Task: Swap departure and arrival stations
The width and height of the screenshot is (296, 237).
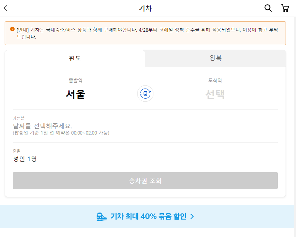Action: 145,94
